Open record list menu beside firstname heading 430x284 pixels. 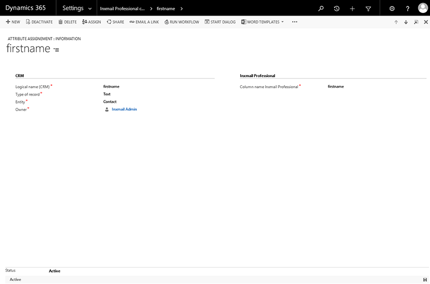point(56,50)
